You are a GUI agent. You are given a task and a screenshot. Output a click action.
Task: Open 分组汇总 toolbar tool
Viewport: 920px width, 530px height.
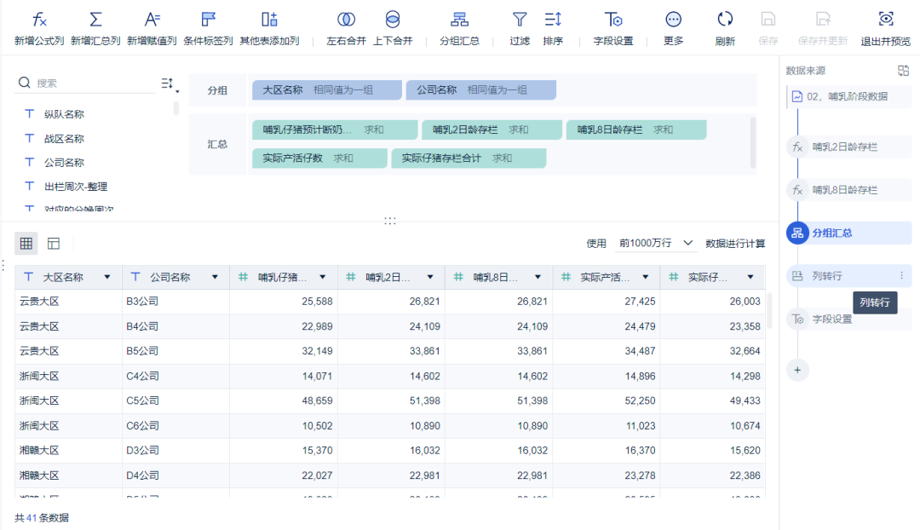[x=459, y=29]
